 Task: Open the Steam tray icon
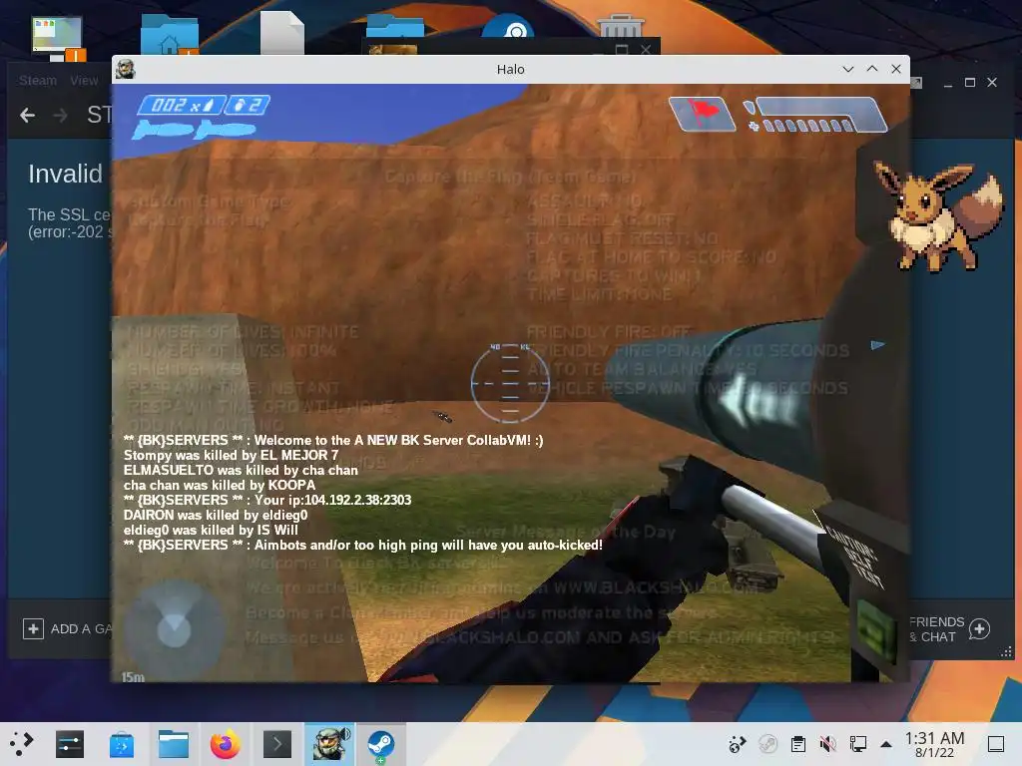[x=767, y=744]
